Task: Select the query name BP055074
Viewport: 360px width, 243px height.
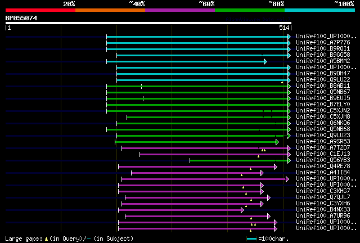Action: pos(21,18)
